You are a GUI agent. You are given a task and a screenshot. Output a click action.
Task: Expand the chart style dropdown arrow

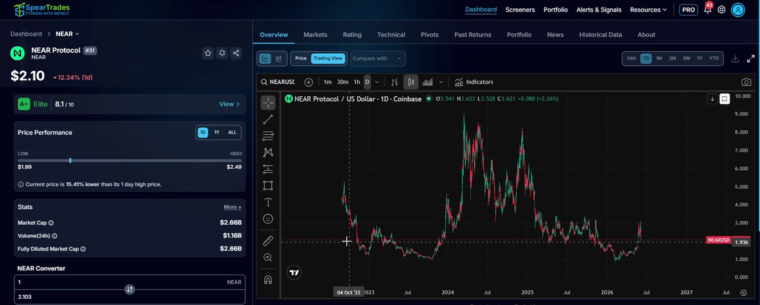(x=443, y=82)
